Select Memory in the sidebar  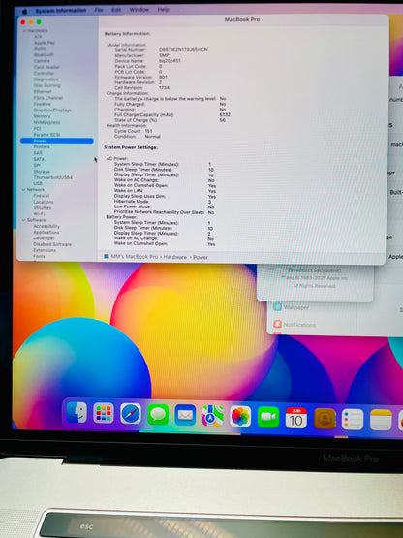click(42, 116)
